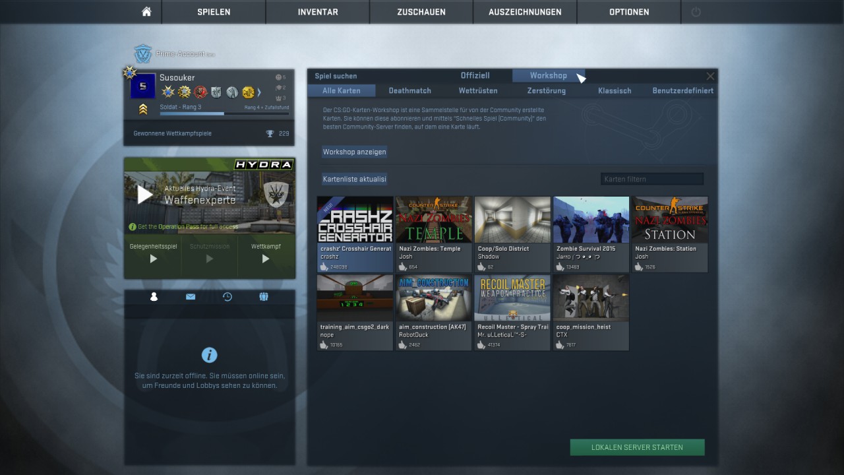This screenshot has height=475, width=844.
Task: Click the graduation cap commendation icon
Action: (x=278, y=88)
